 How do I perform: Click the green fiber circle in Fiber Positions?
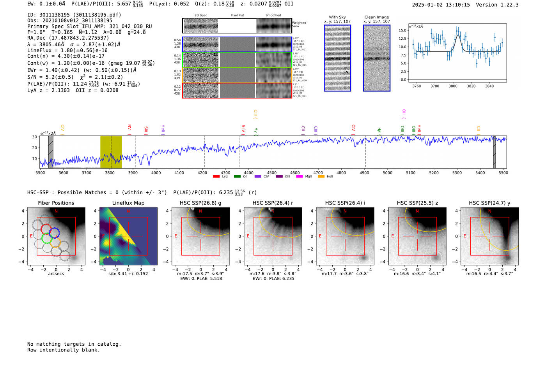tap(46, 238)
